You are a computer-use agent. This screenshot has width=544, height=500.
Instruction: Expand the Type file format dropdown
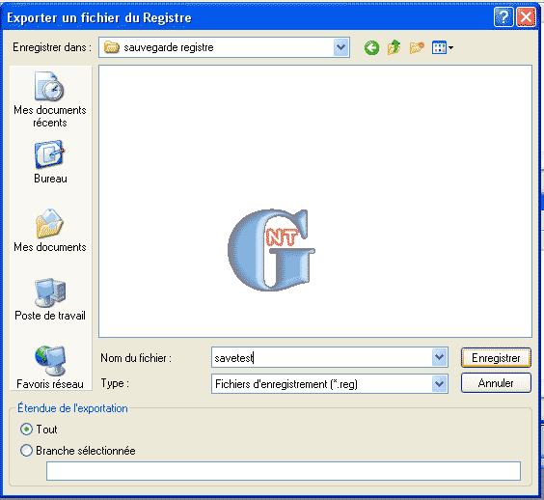[x=439, y=383]
